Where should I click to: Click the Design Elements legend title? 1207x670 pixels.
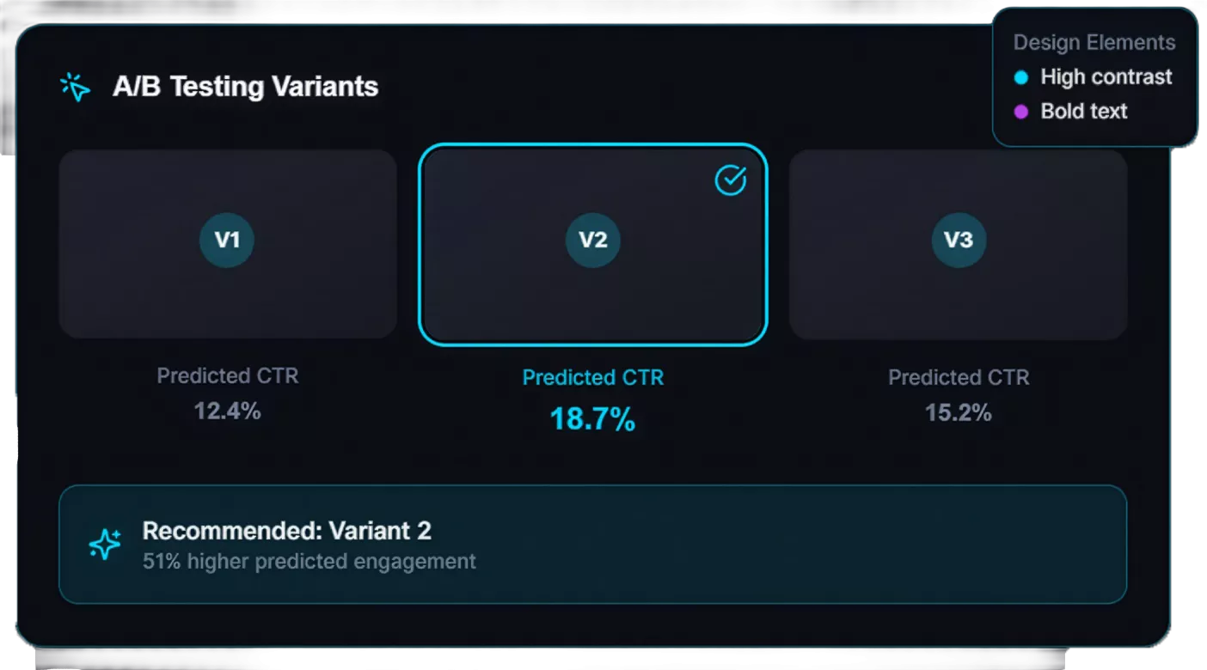click(x=1094, y=43)
